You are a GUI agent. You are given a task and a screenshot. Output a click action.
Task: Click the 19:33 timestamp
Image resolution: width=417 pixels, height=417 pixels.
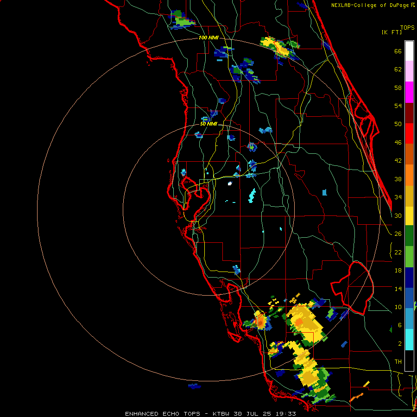tap(285, 414)
